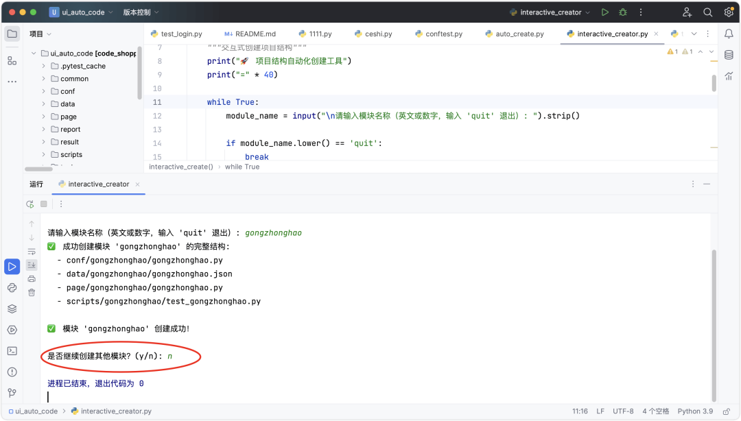Open the 项目 view dropdown
Image resolution: width=741 pixels, height=421 pixels.
(40, 34)
